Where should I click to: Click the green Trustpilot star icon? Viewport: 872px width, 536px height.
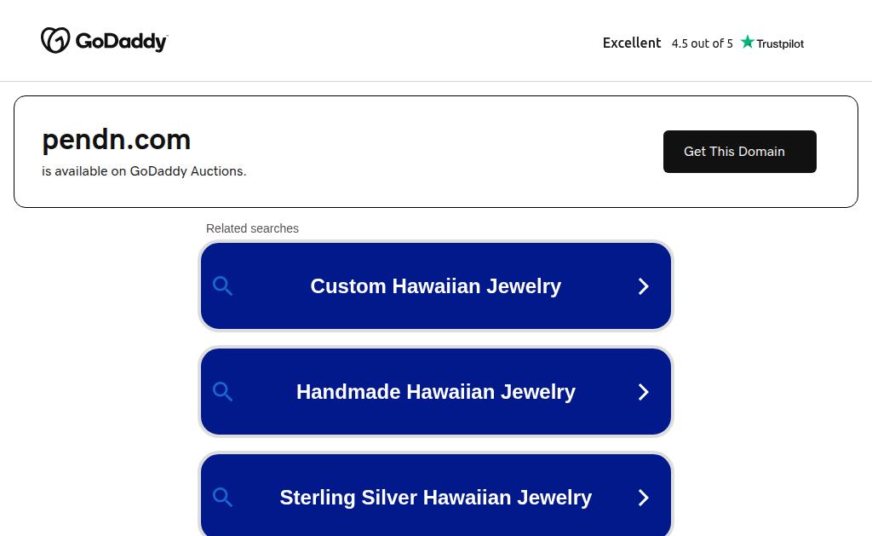coord(748,42)
